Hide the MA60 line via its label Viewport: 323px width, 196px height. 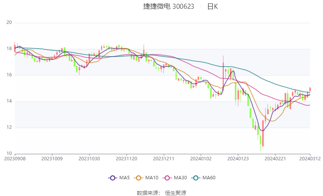tap(209, 178)
